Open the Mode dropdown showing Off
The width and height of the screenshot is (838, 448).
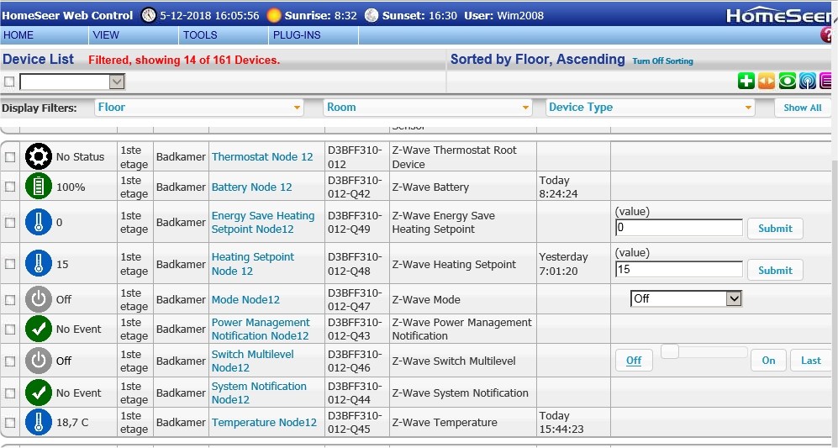coord(686,298)
